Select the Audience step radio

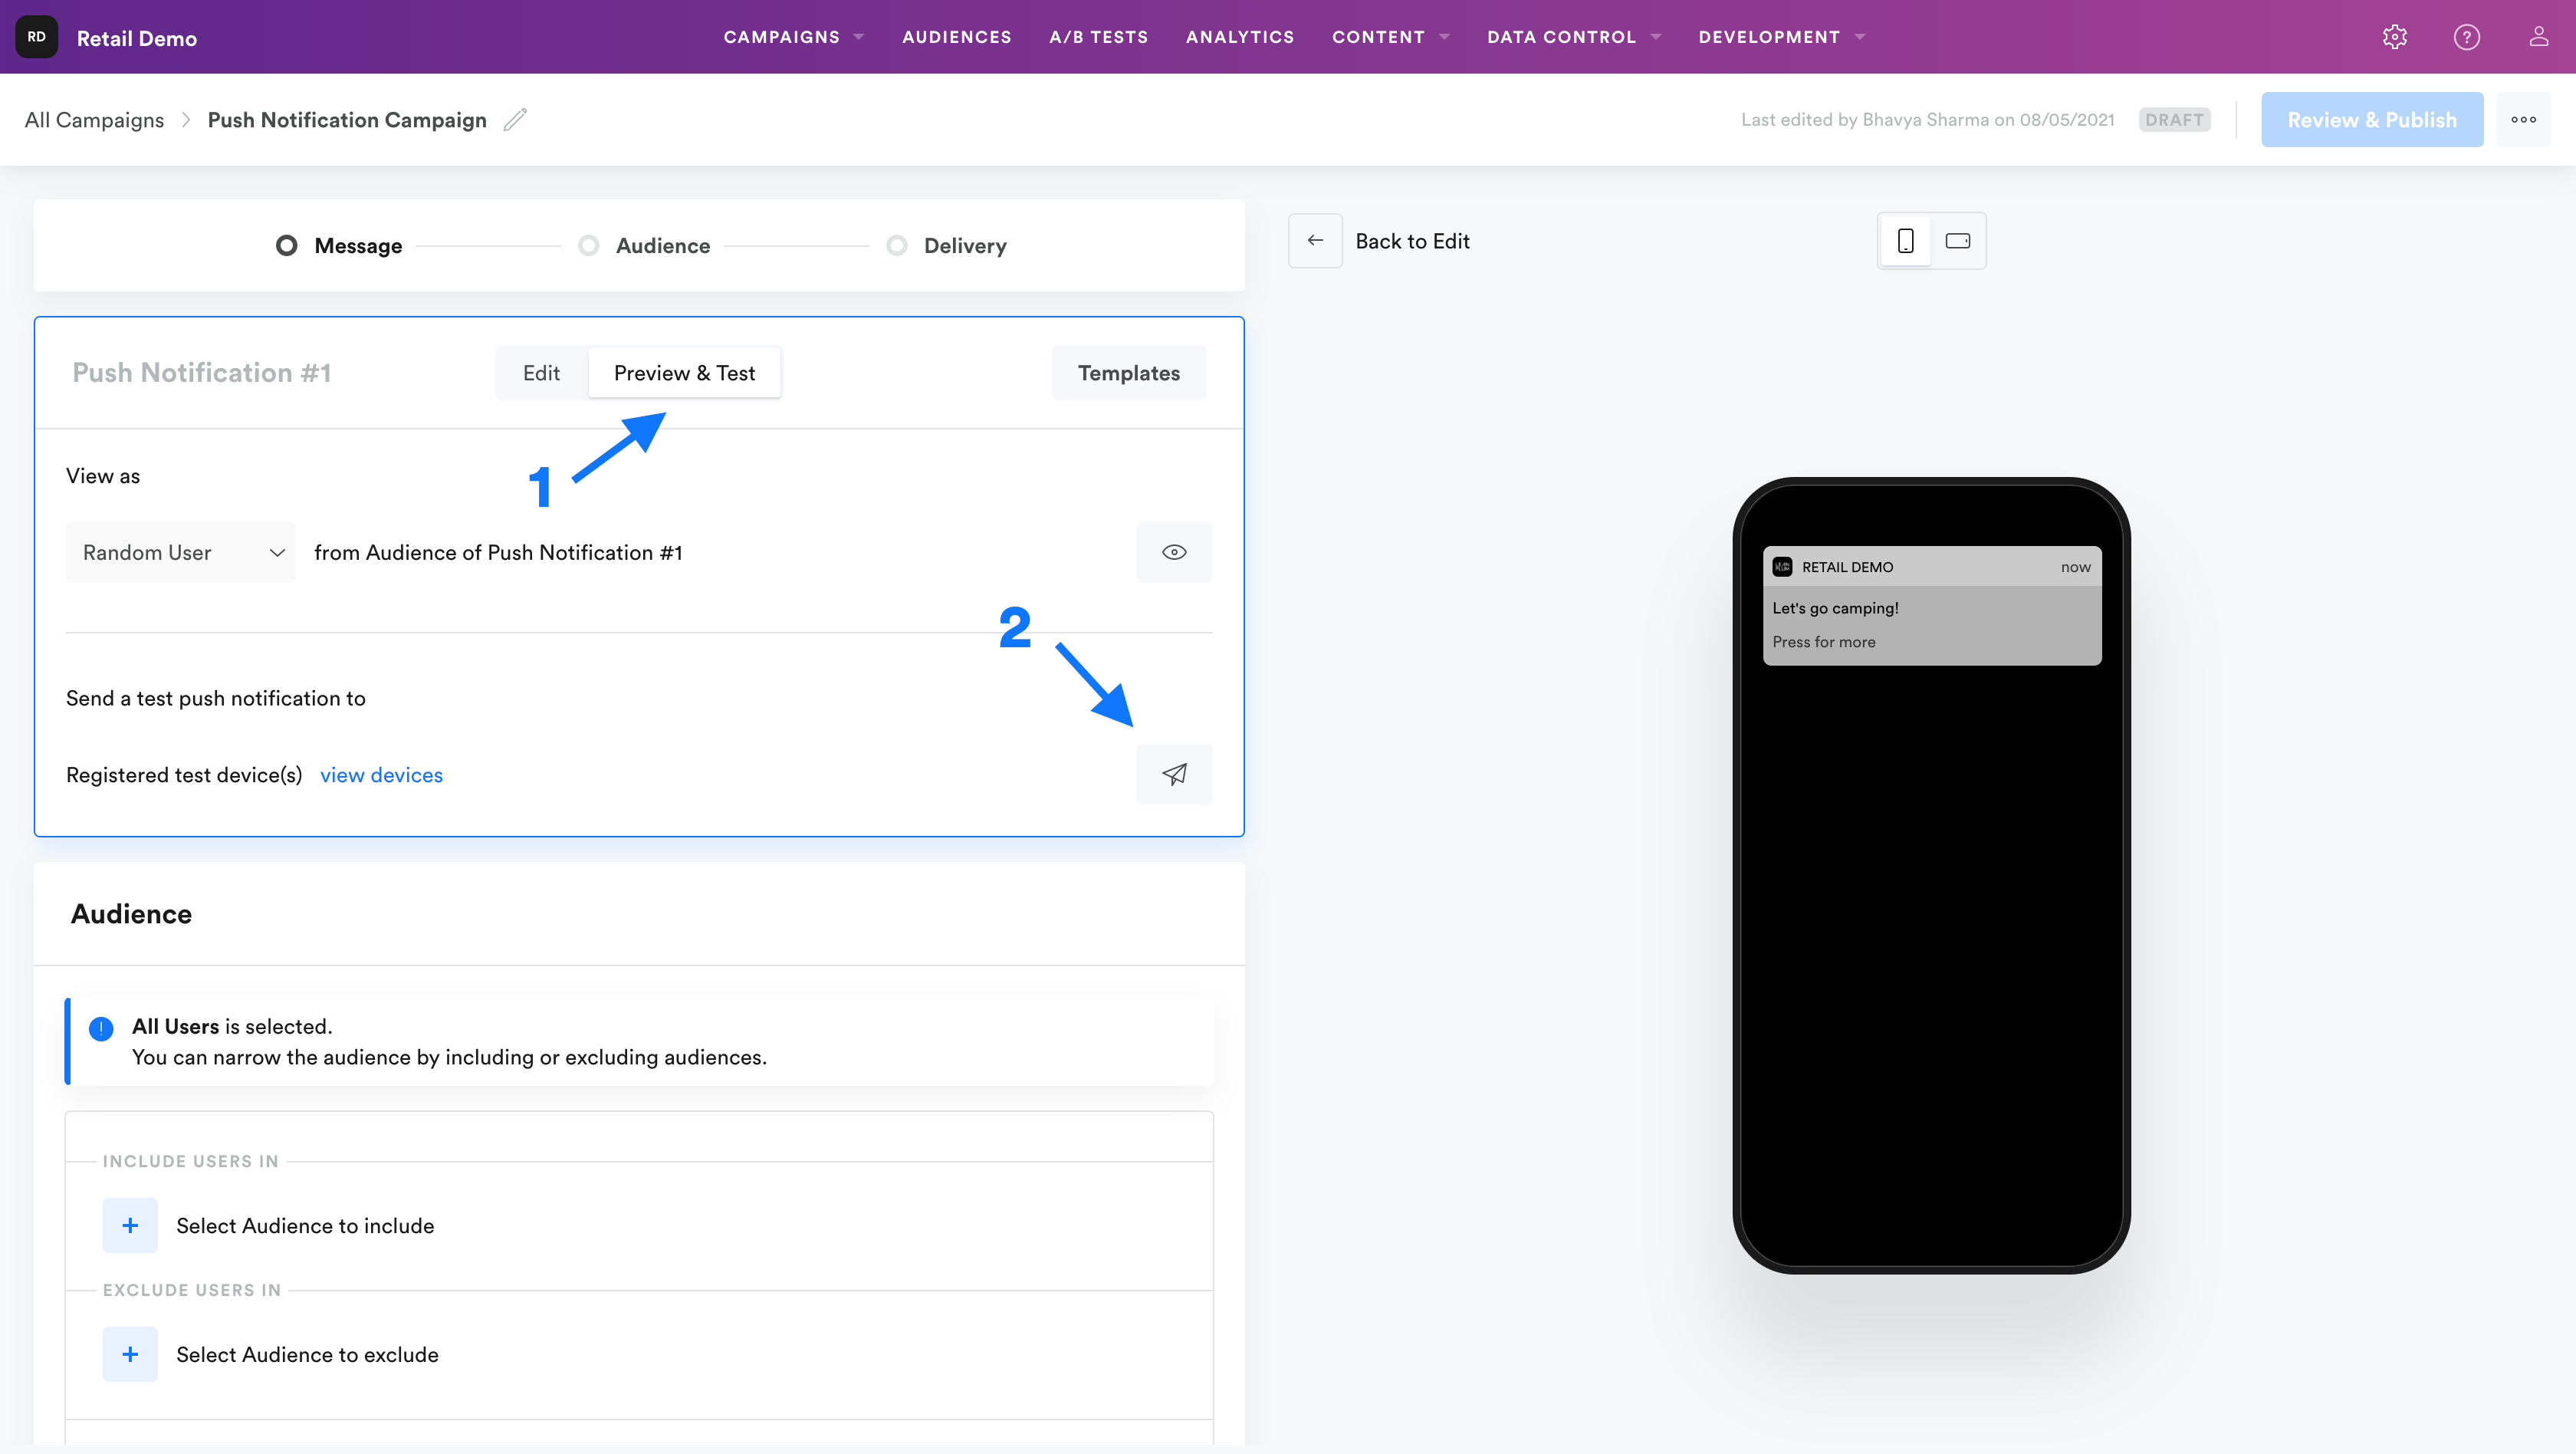coord(589,246)
